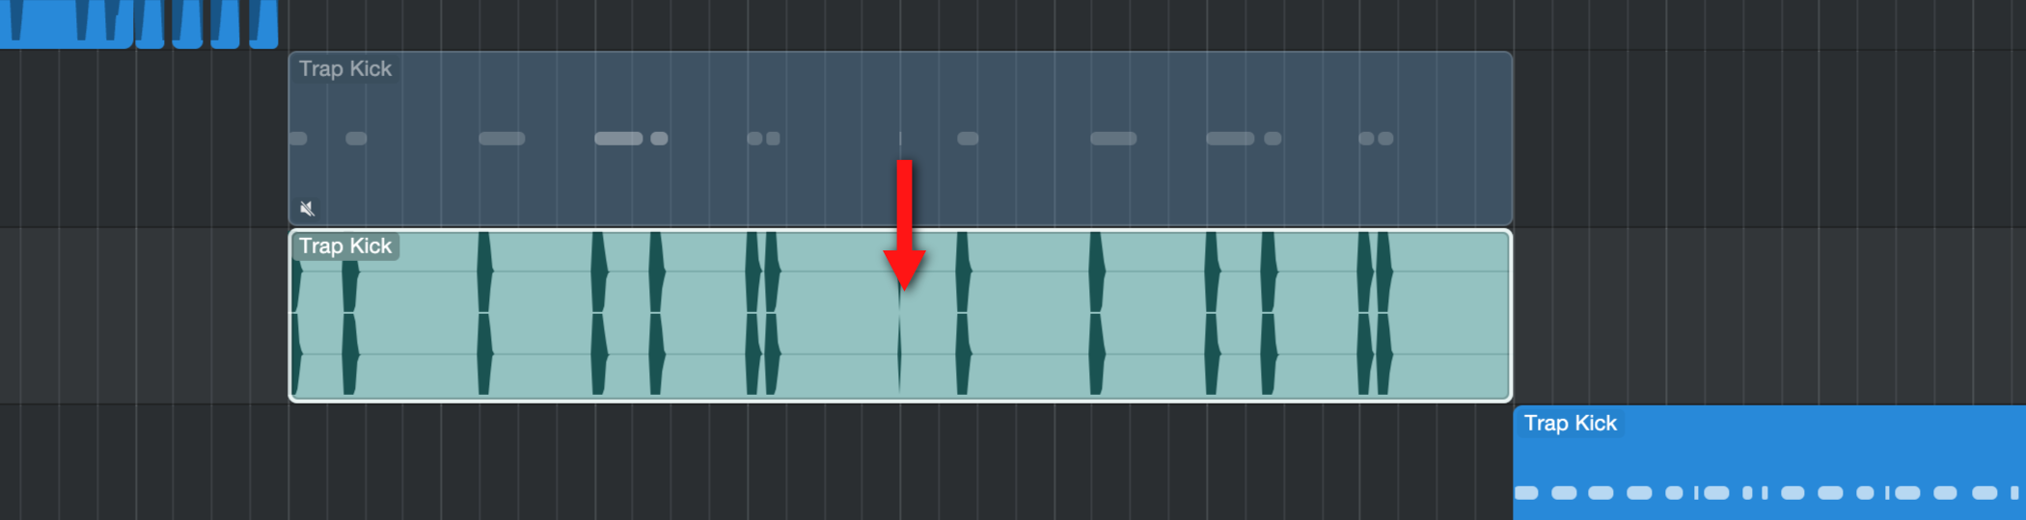Select the blue Trap Kick clip label

(x=1570, y=424)
